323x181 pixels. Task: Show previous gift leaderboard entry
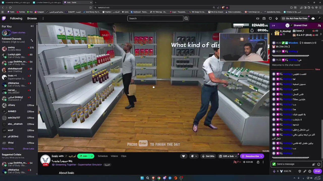(272, 34)
